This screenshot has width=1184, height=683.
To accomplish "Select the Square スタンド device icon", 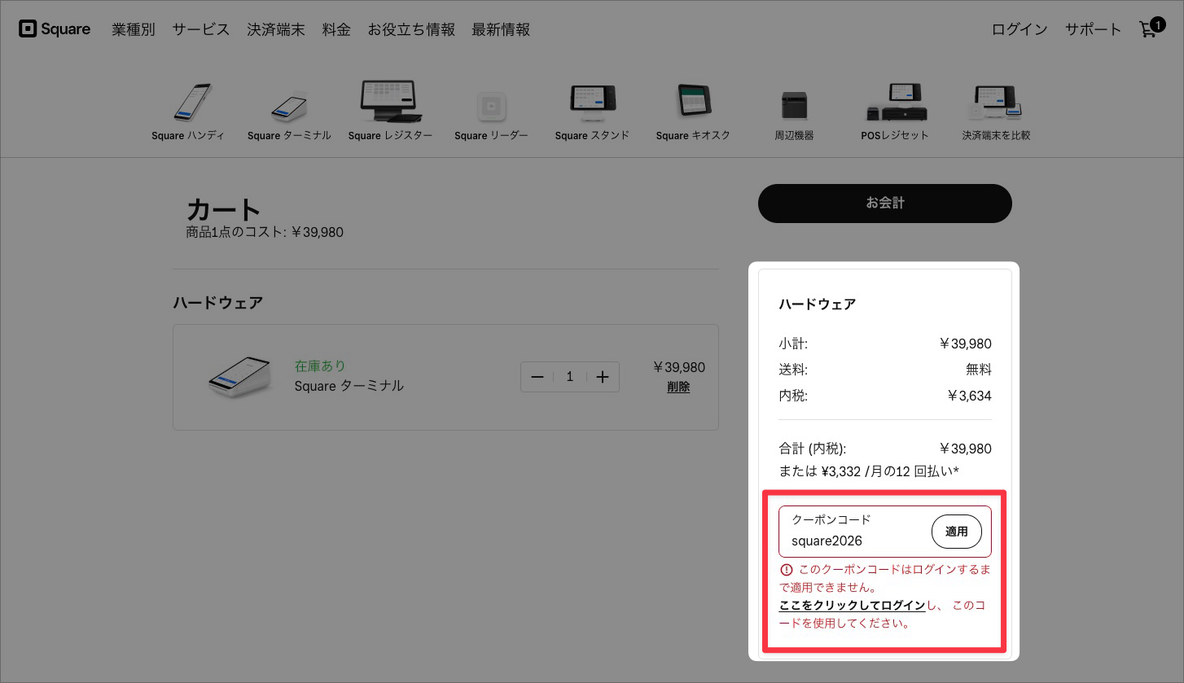I will pyautogui.click(x=592, y=102).
